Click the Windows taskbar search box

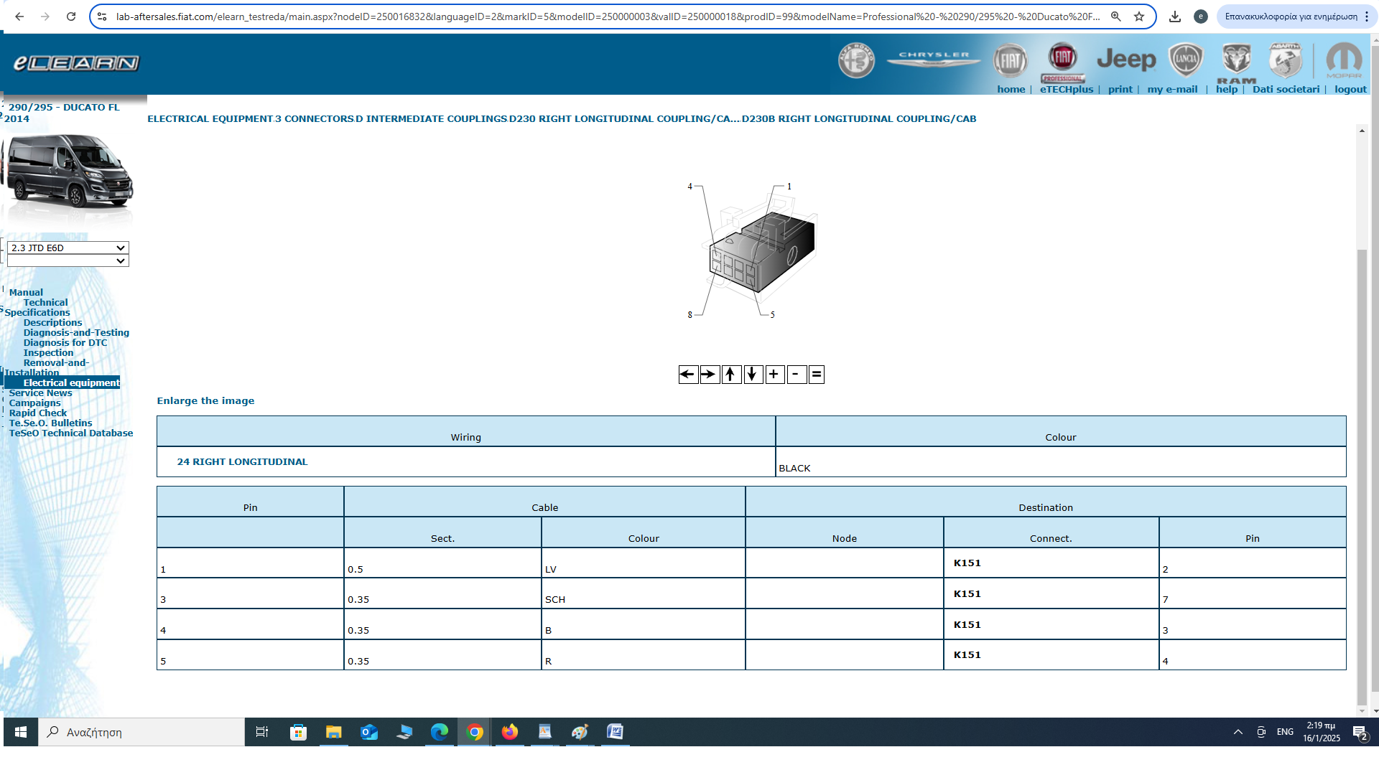pyautogui.click(x=141, y=732)
